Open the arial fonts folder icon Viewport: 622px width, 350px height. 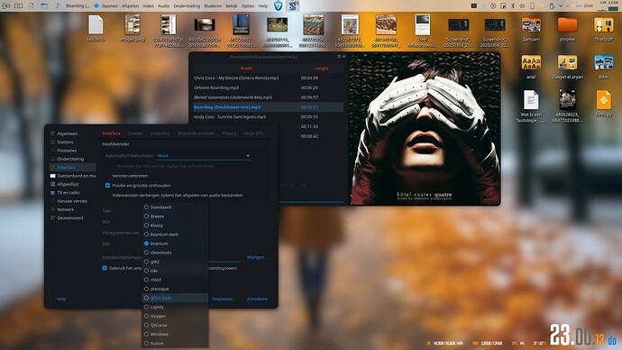[x=531, y=67]
